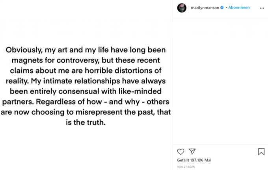268x170 pixels.
Task: Click the line magnets for controversy
Action: tap(86, 60)
